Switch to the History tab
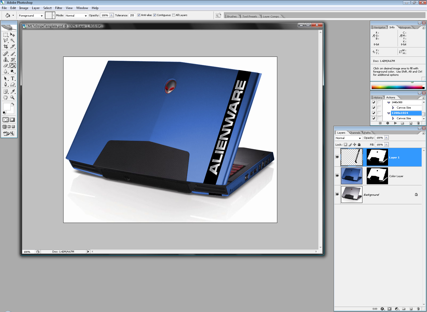This screenshot has height=312, width=427. tap(378, 98)
